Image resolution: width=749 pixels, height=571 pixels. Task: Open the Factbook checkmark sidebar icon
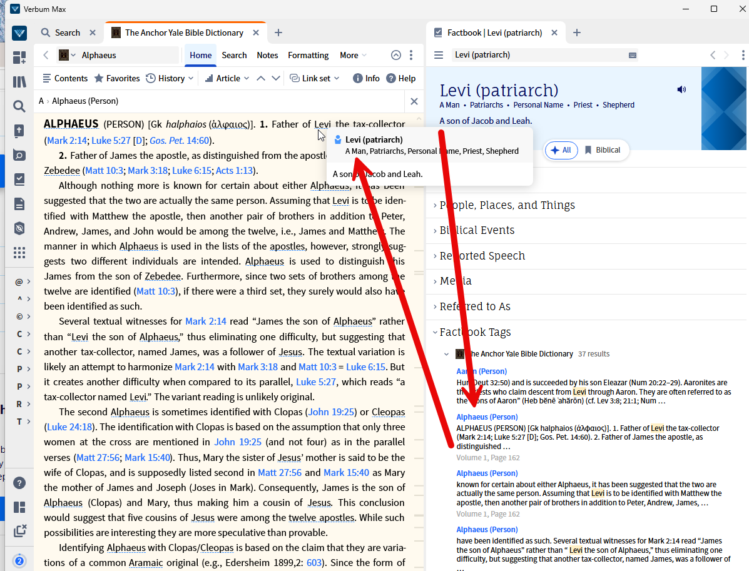19,179
